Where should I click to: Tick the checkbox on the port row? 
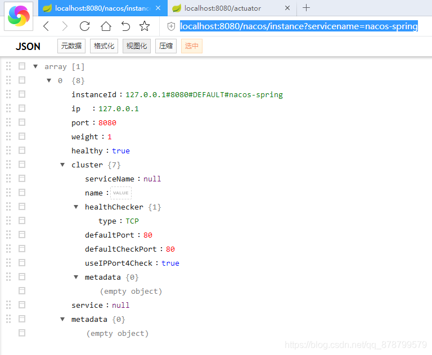(x=22, y=122)
